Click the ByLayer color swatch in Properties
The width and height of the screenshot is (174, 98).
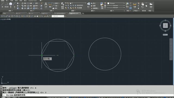click(108, 3)
